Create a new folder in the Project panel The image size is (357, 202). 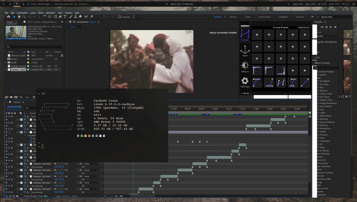tap(11, 97)
